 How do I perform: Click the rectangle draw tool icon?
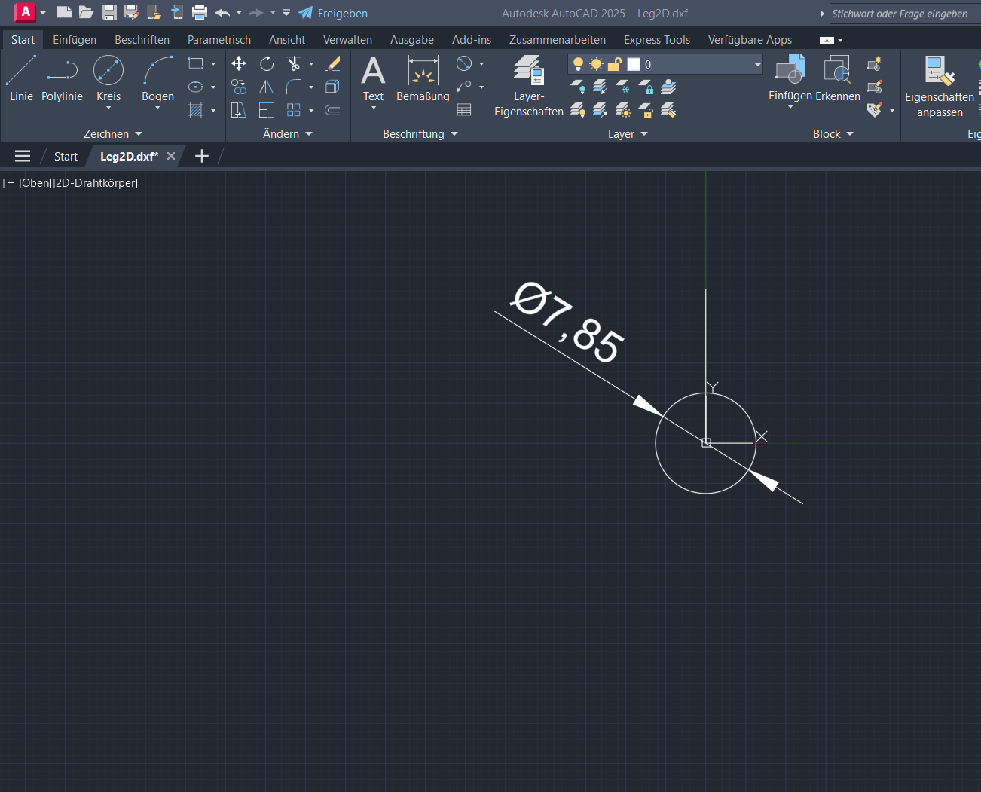click(x=196, y=63)
